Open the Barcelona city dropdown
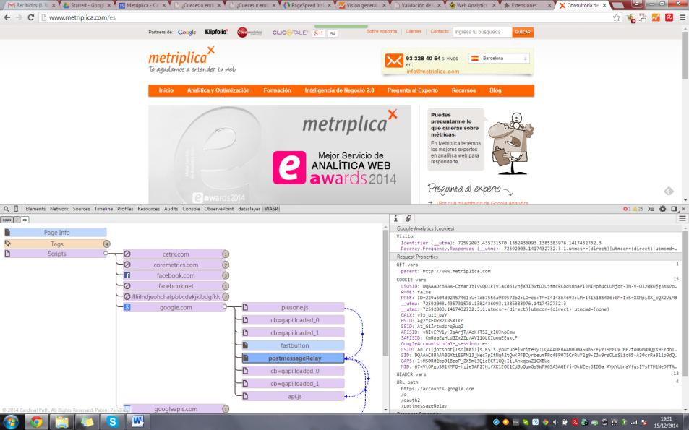Image resolution: width=689 pixels, height=430 pixels. coord(499,58)
